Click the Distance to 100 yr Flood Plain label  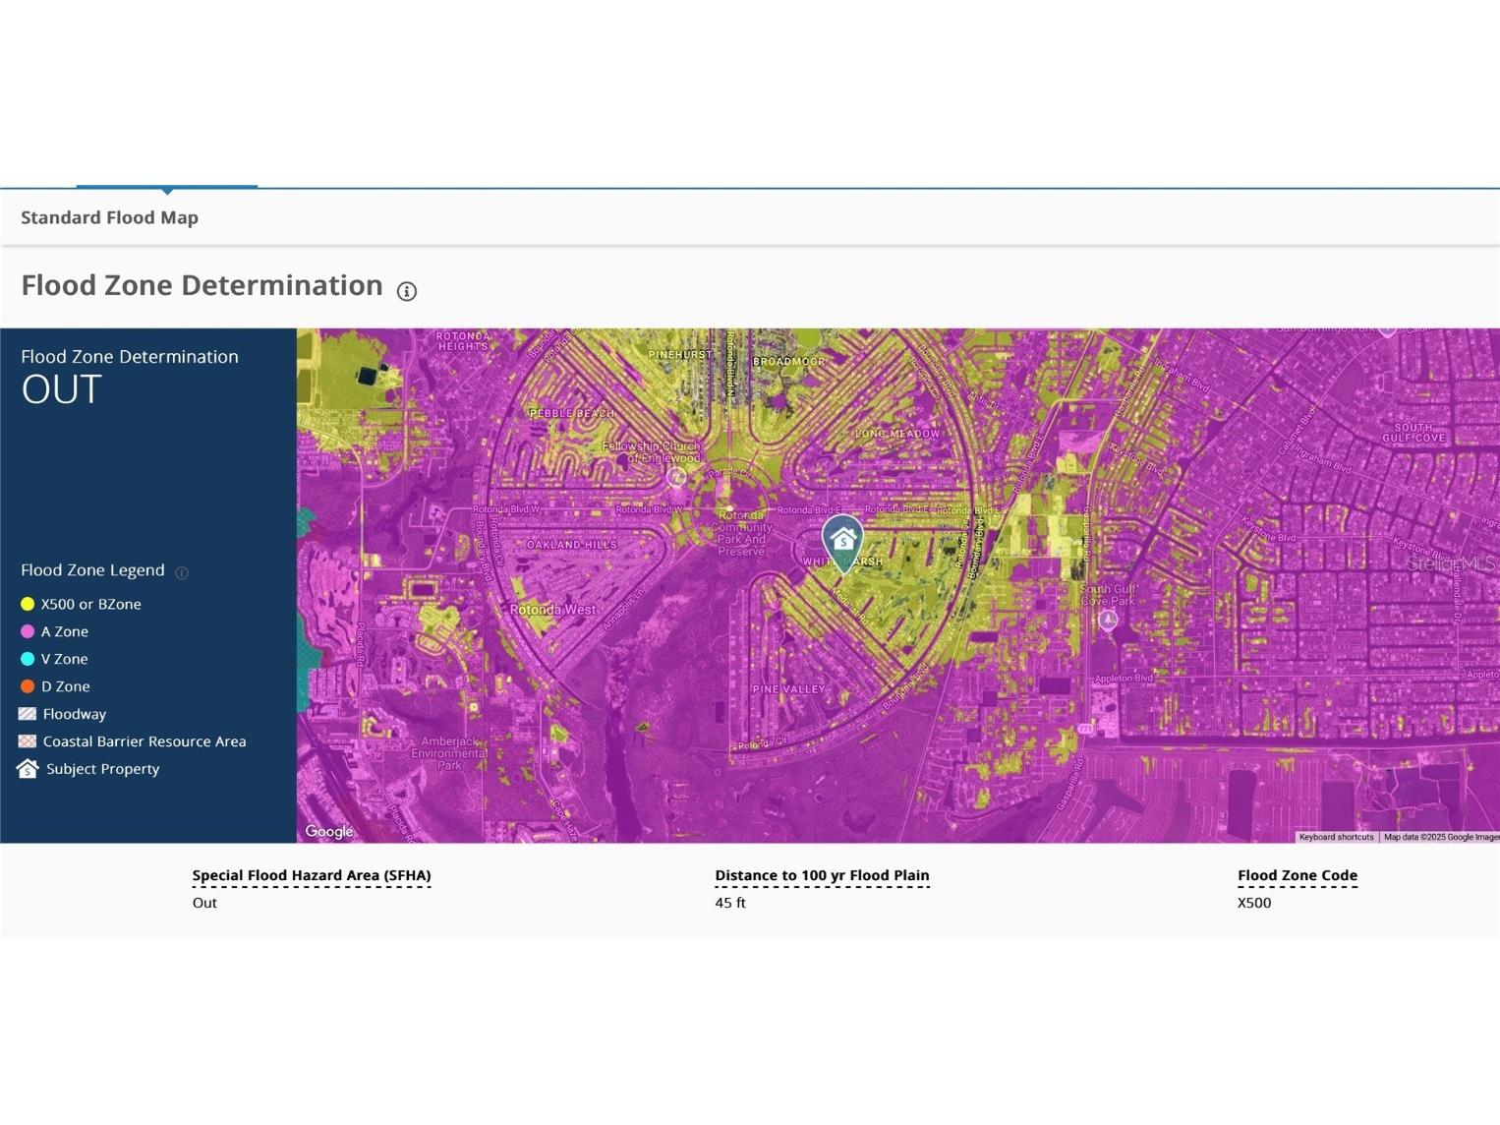coord(822,875)
